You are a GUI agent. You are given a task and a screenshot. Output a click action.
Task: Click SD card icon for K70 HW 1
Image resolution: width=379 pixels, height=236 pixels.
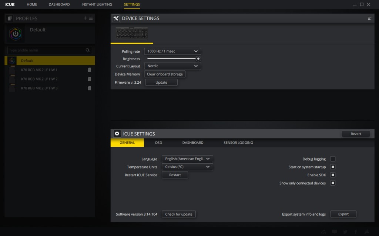(89, 70)
